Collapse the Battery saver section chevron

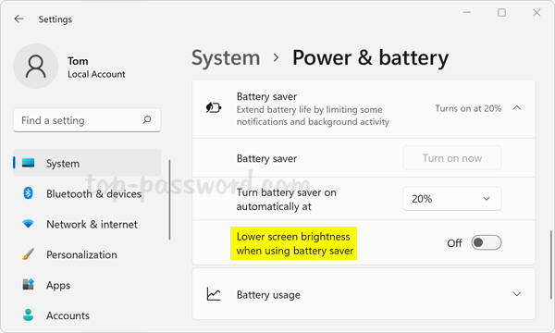tap(517, 107)
